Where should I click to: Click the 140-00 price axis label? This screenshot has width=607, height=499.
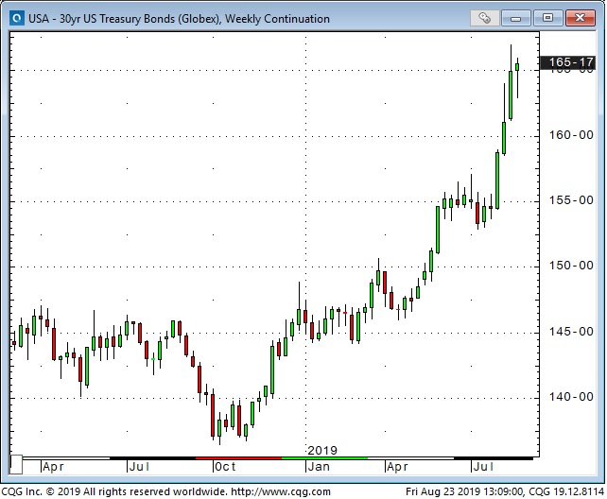click(571, 397)
